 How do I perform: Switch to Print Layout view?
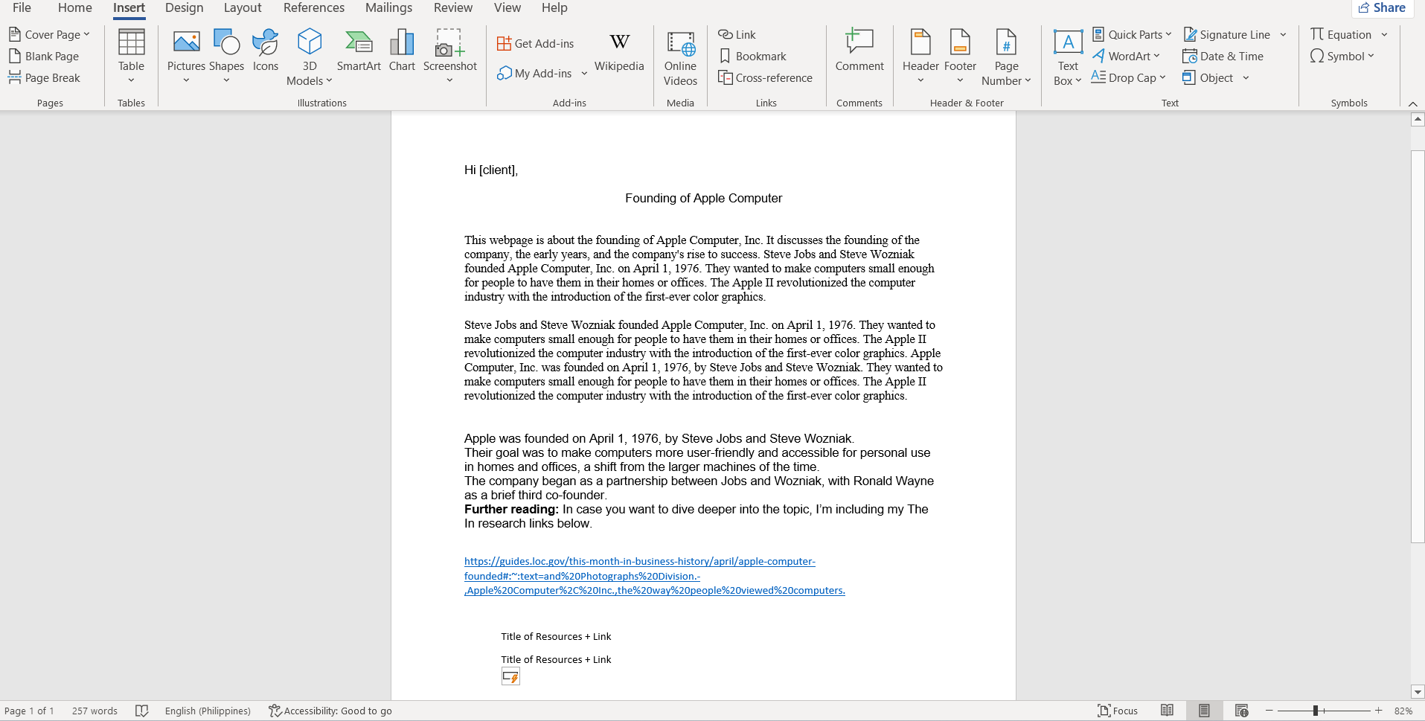(1204, 711)
